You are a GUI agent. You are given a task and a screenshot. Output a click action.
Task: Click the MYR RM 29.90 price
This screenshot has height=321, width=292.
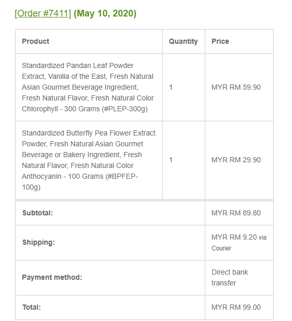(236, 160)
